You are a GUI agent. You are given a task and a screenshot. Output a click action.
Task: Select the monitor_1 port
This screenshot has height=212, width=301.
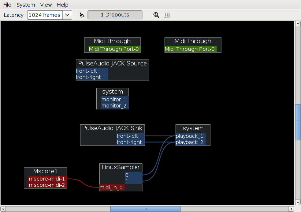tap(115, 99)
